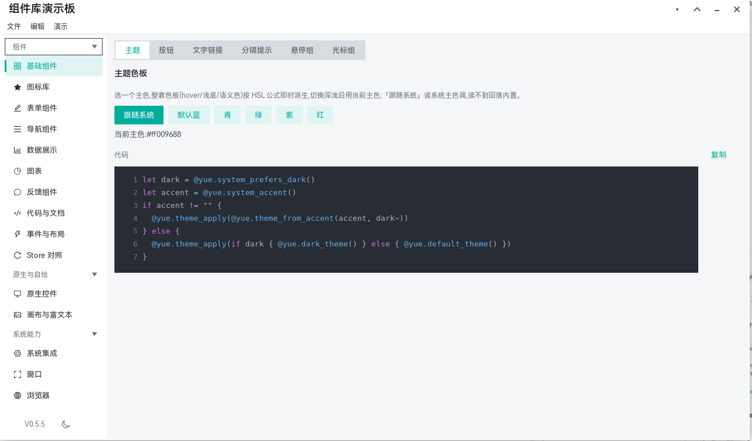The width and height of the screenshot is (752, 441).
Task: Click the star icon for 图标库
Action: pyautogui.click(x=18, y=87)
